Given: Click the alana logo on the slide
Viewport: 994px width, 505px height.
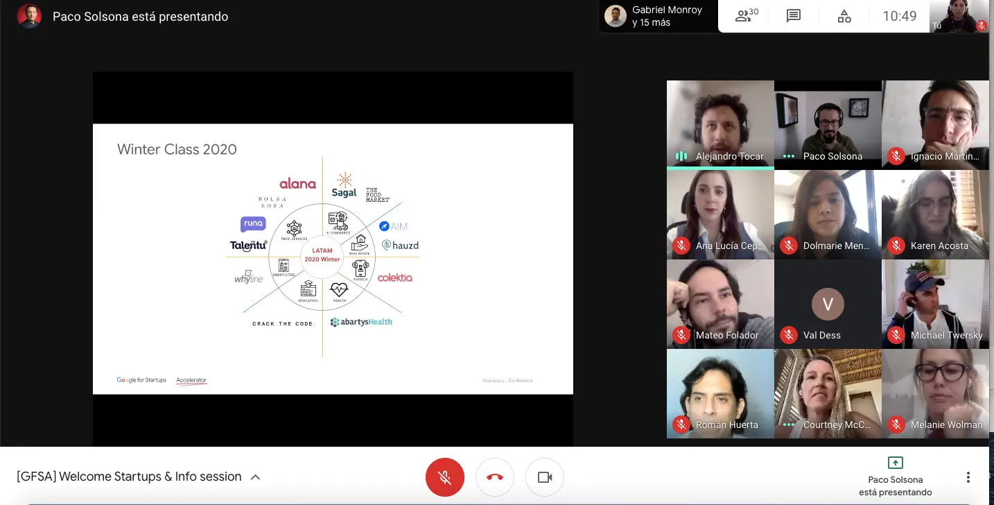Looking at the screenshot, I should pos(297,184).
